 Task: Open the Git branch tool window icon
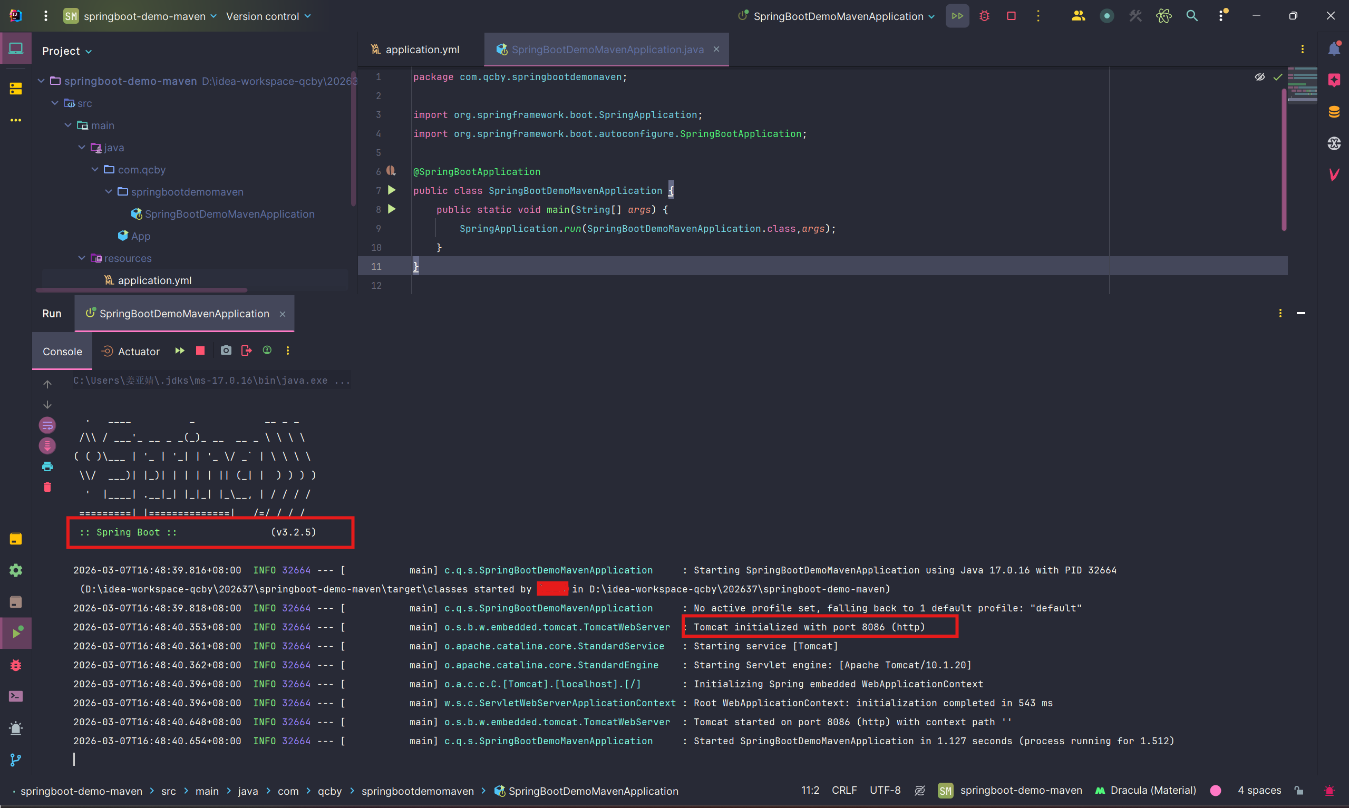click(16, 760)
